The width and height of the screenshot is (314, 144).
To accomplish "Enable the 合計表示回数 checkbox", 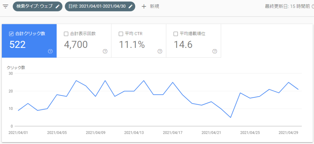I will pyautogui.click(x=66, y=34).
